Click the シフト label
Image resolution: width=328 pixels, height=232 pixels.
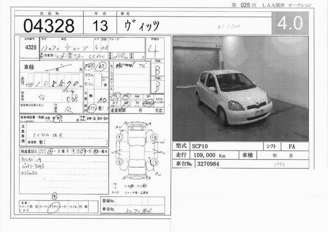tap(271, 146)
